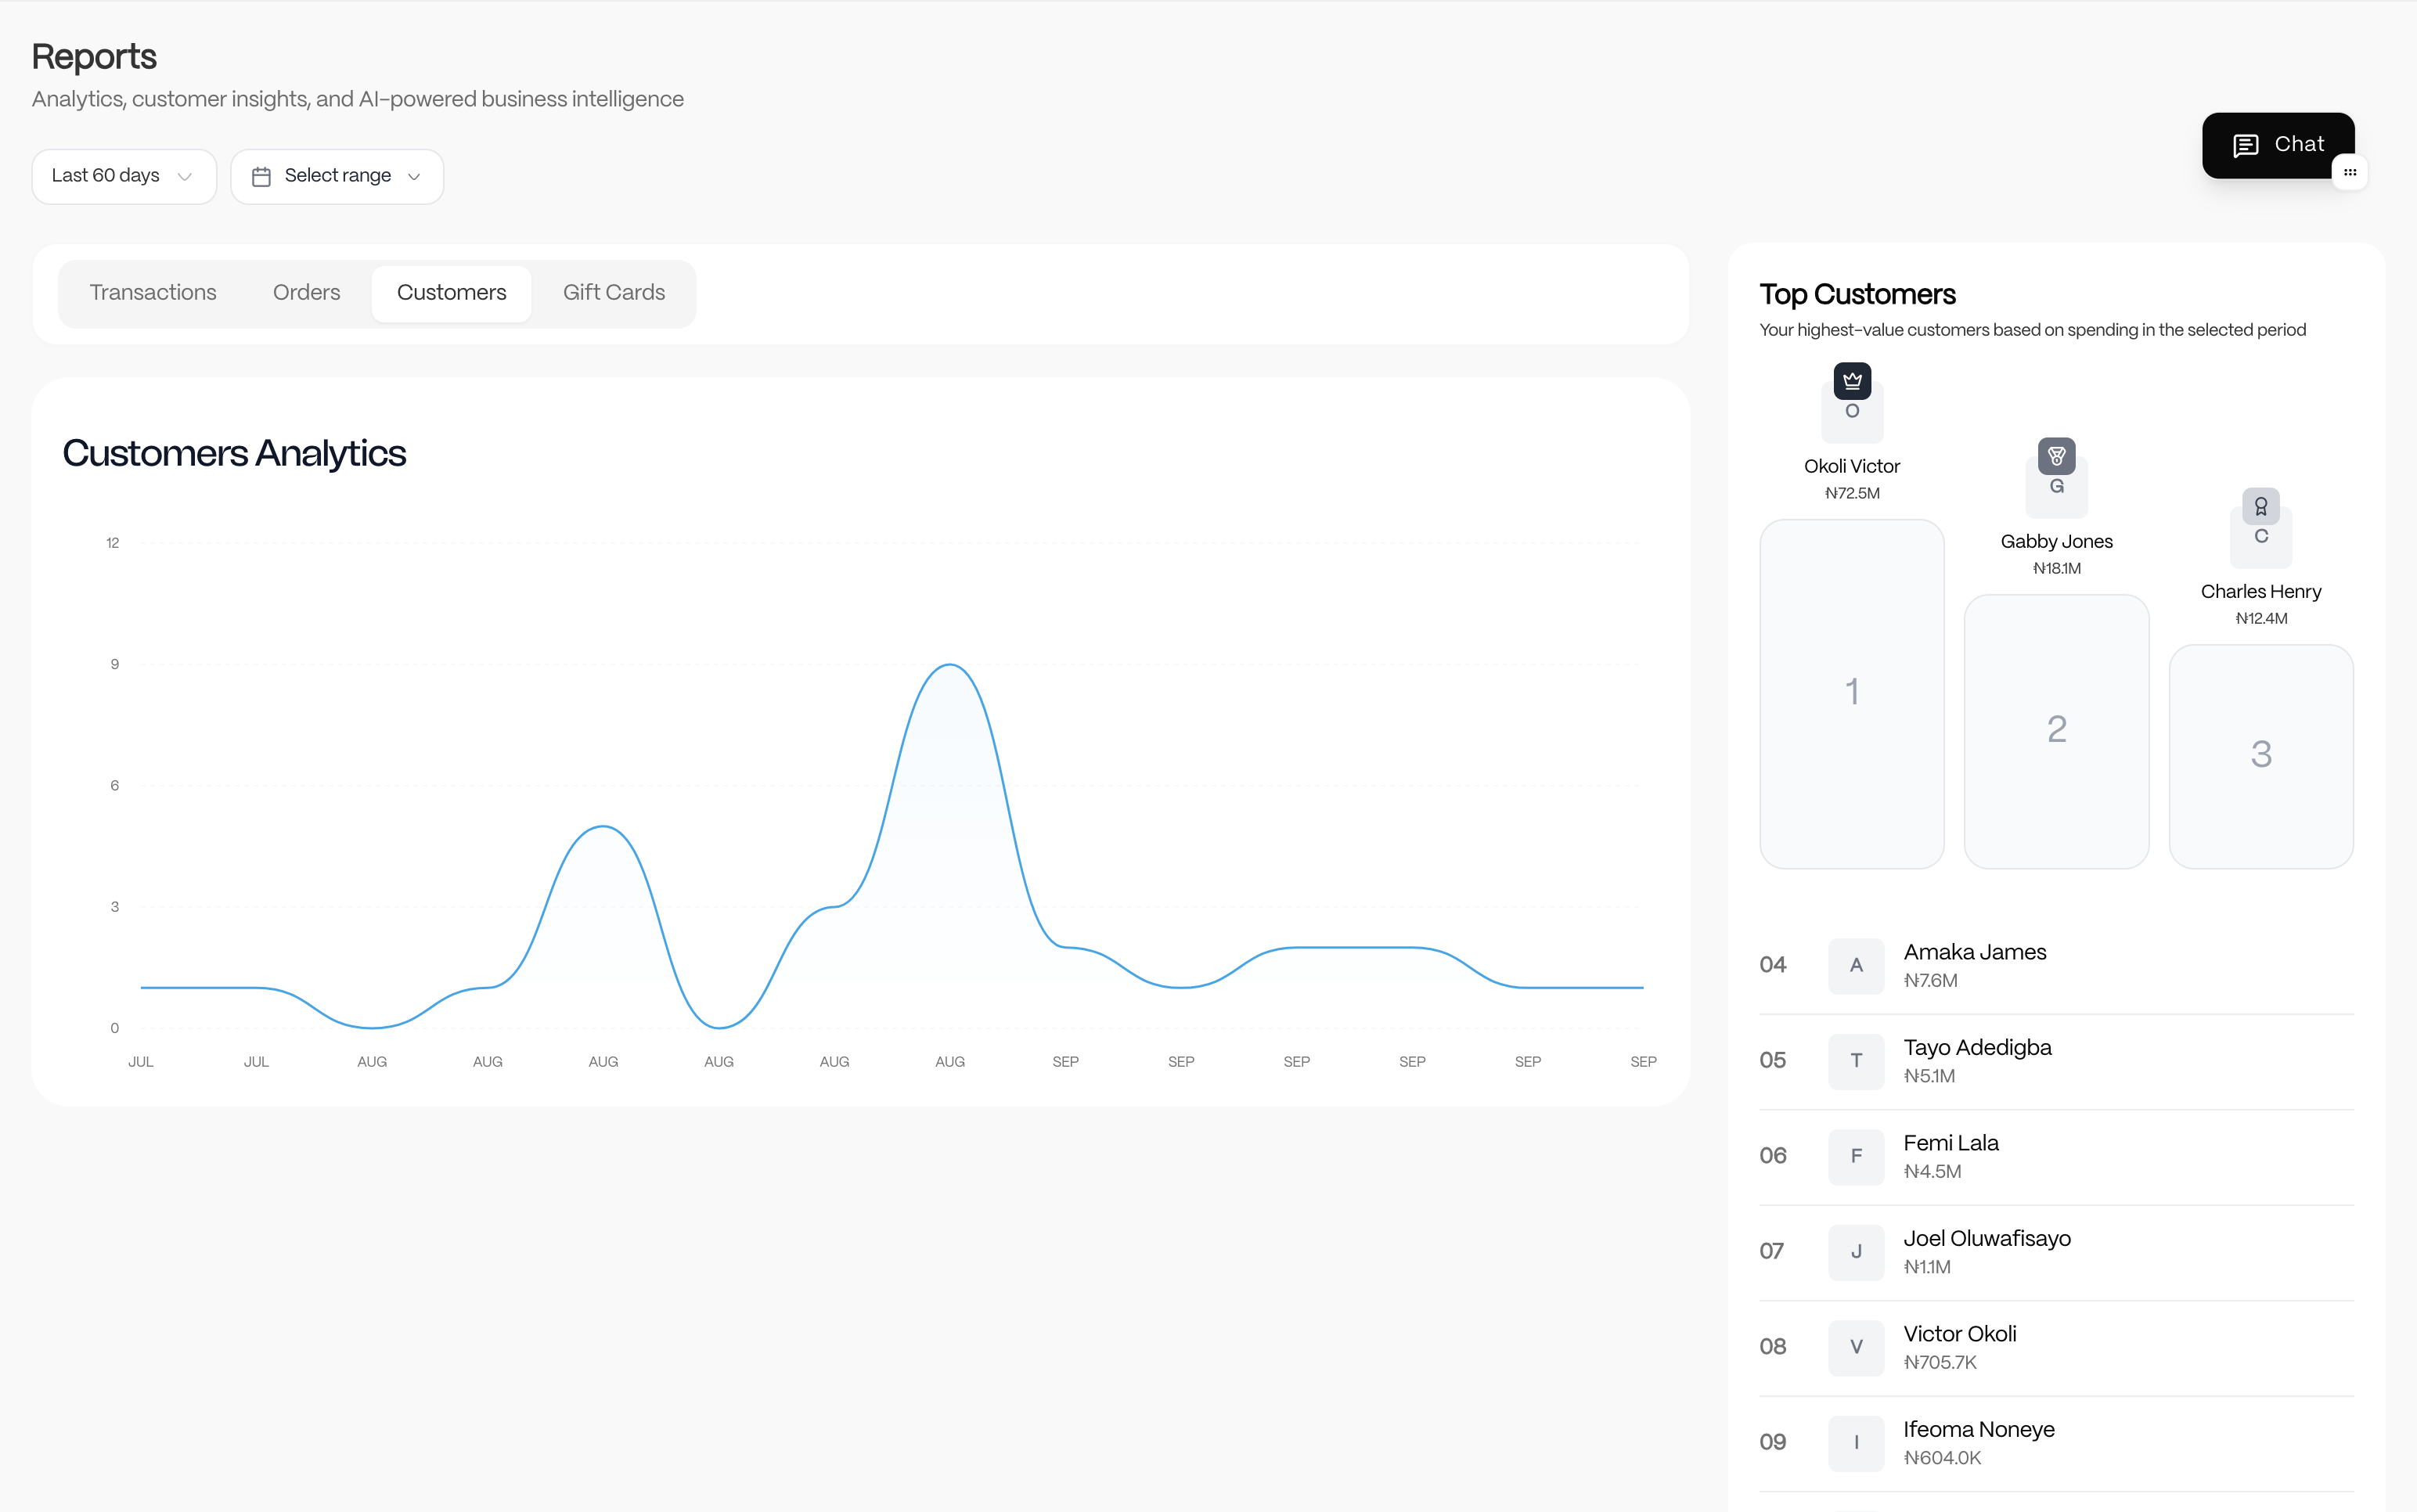Open the Last 60 days dropdown
Image resolution: width=2417 pixels, height=1512 pixels.
pos(124,176)
